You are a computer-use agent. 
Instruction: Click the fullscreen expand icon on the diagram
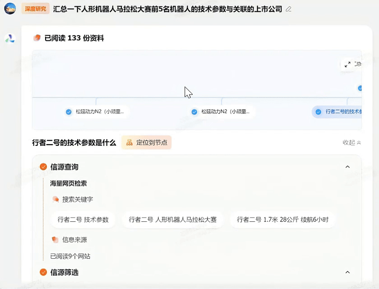click(347, 64)
